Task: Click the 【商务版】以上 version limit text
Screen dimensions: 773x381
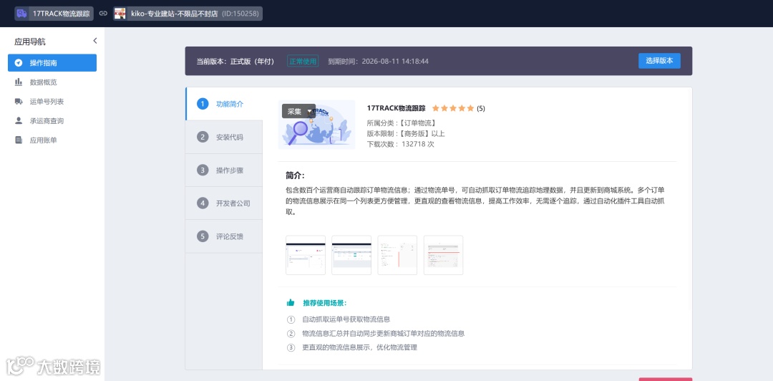Action: (421, 133)
